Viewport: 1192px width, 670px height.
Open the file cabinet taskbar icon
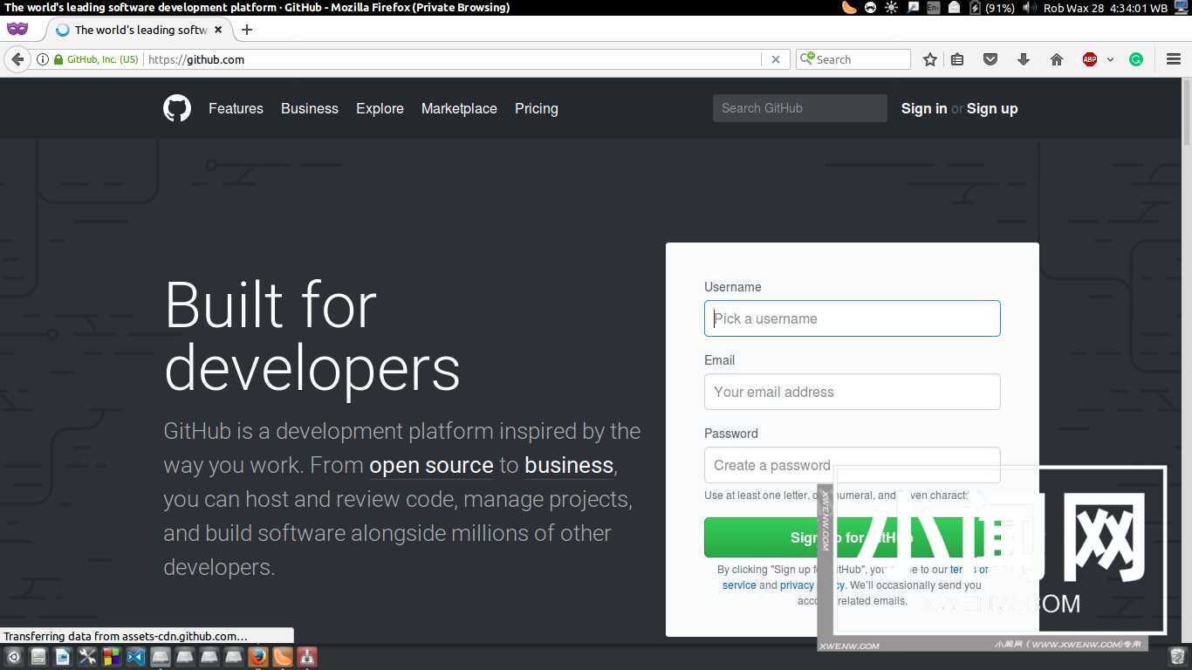point(38,657)
